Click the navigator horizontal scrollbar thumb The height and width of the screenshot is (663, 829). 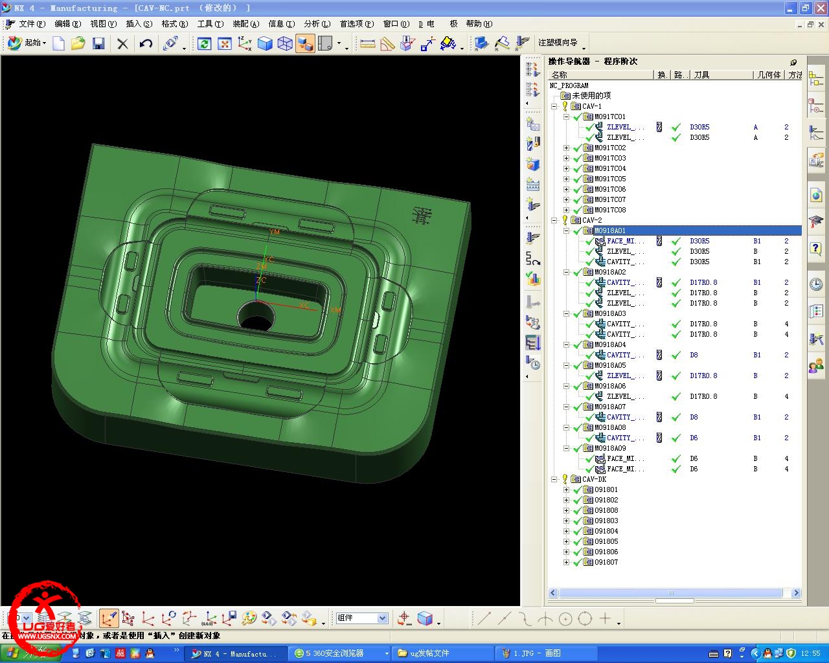671,593
